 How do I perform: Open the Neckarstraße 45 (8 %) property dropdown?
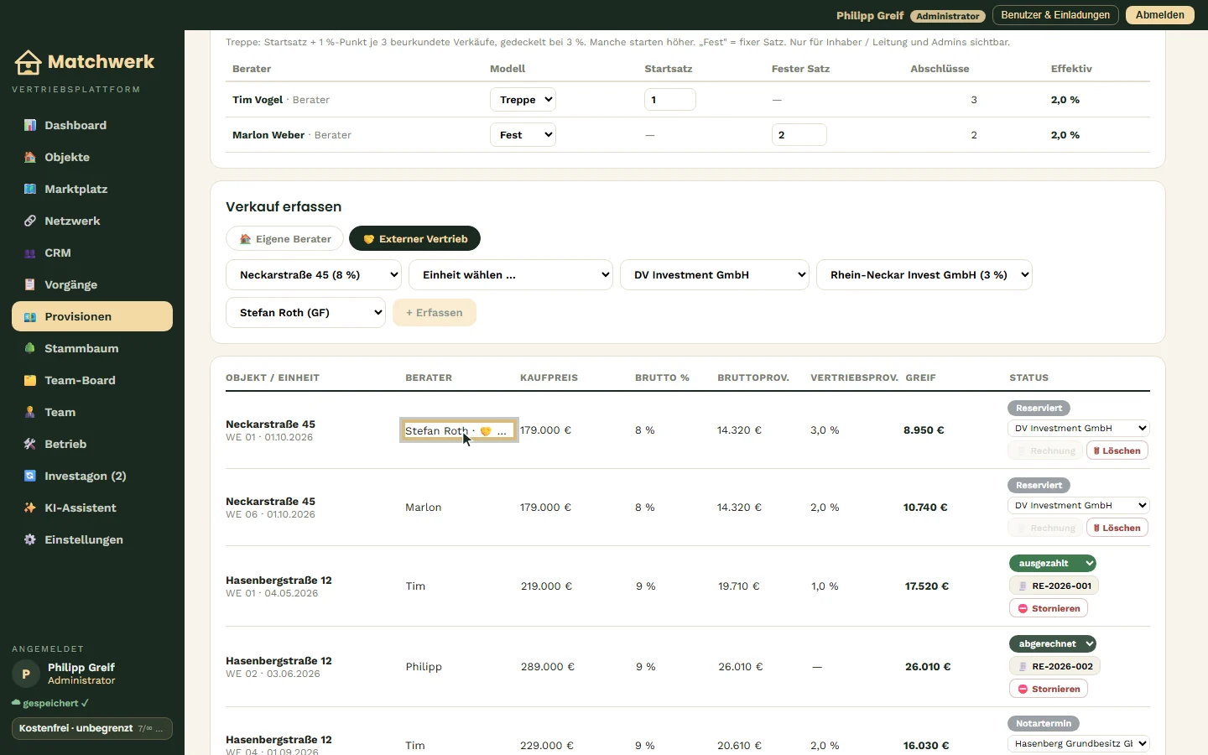pyautogui.click(x=314, y=274)
